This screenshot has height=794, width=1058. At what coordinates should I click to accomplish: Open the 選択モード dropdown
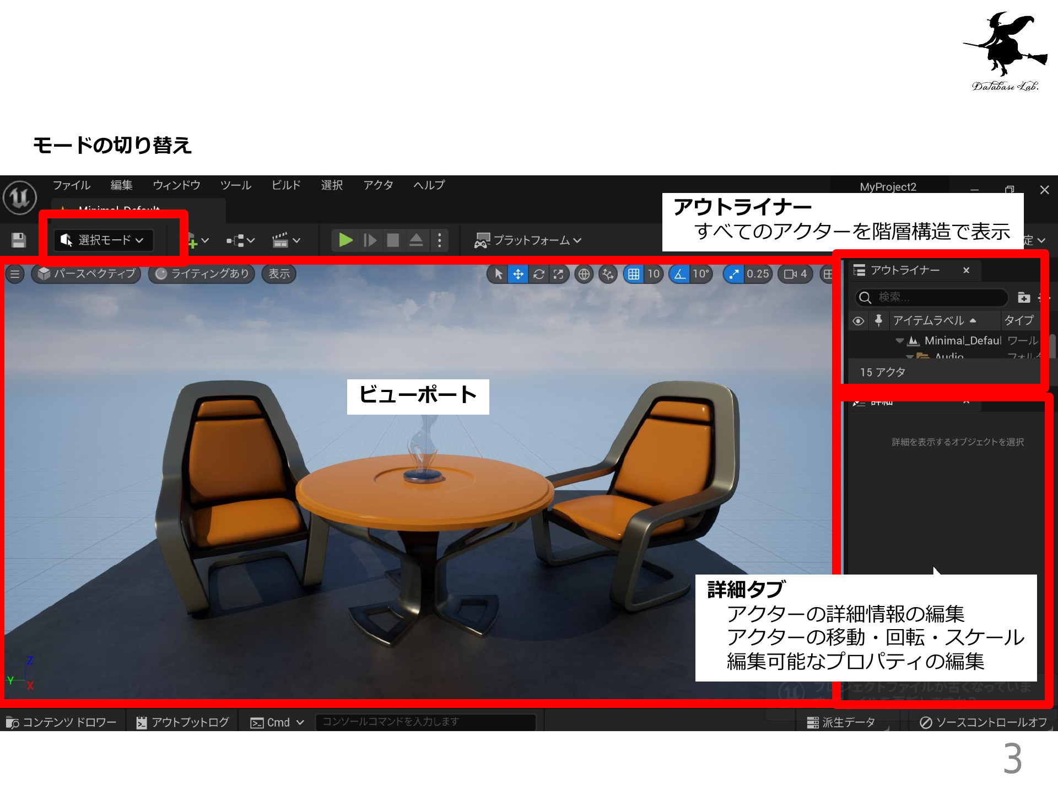(103, 240)
